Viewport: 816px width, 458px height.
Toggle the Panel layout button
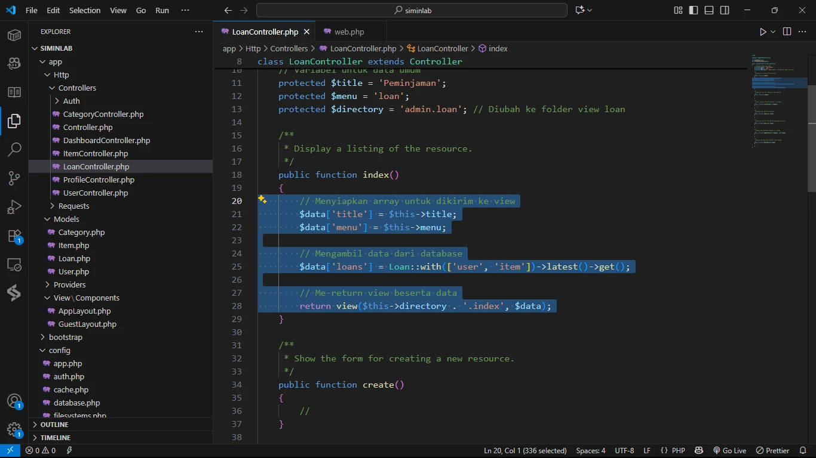pos(709,10)
